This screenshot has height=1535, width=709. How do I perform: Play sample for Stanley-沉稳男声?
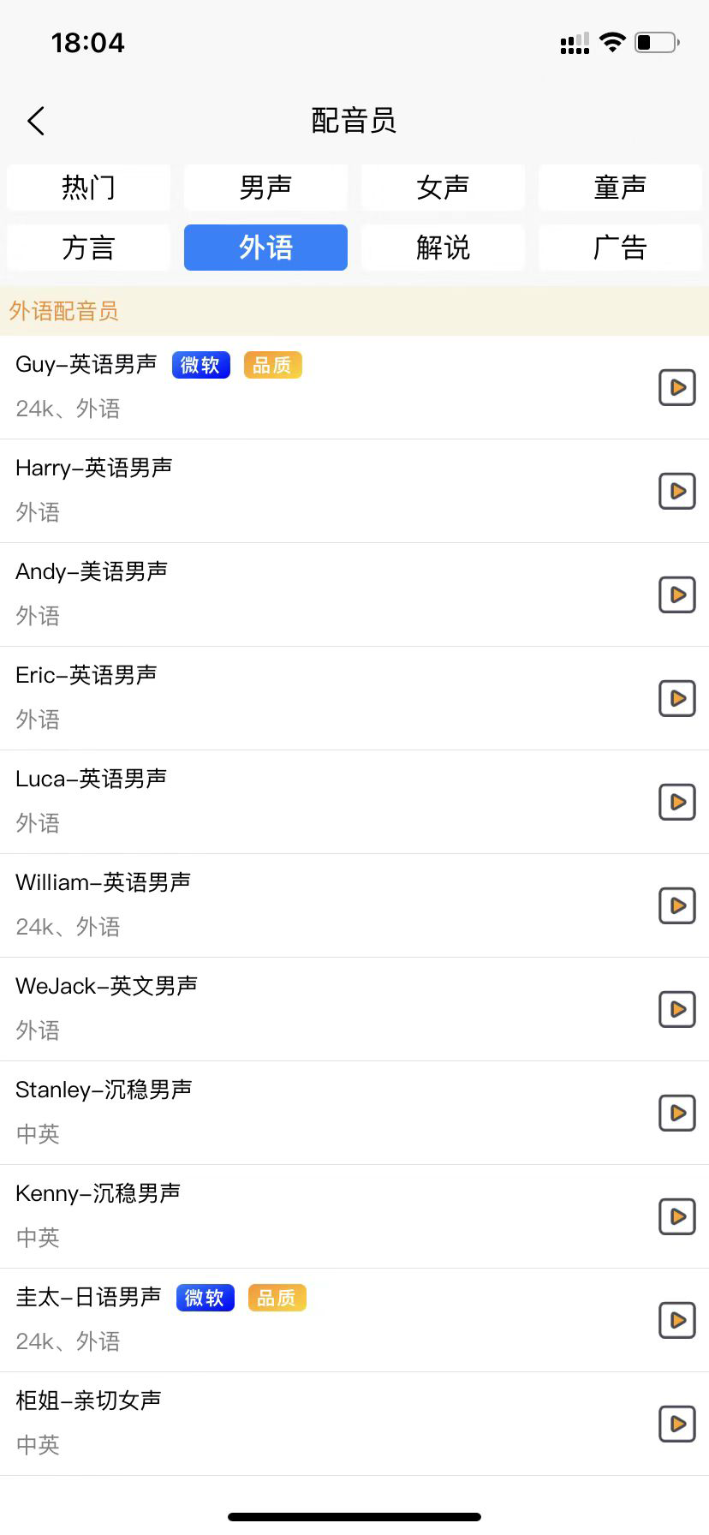[677, 1113]
